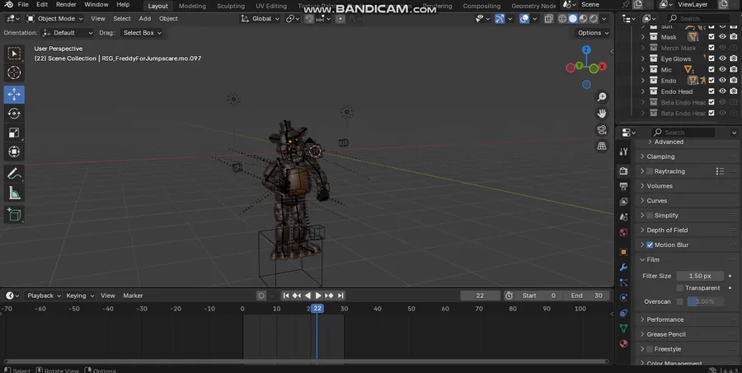Open the Object Data properties tab

[x=624, y=328]
